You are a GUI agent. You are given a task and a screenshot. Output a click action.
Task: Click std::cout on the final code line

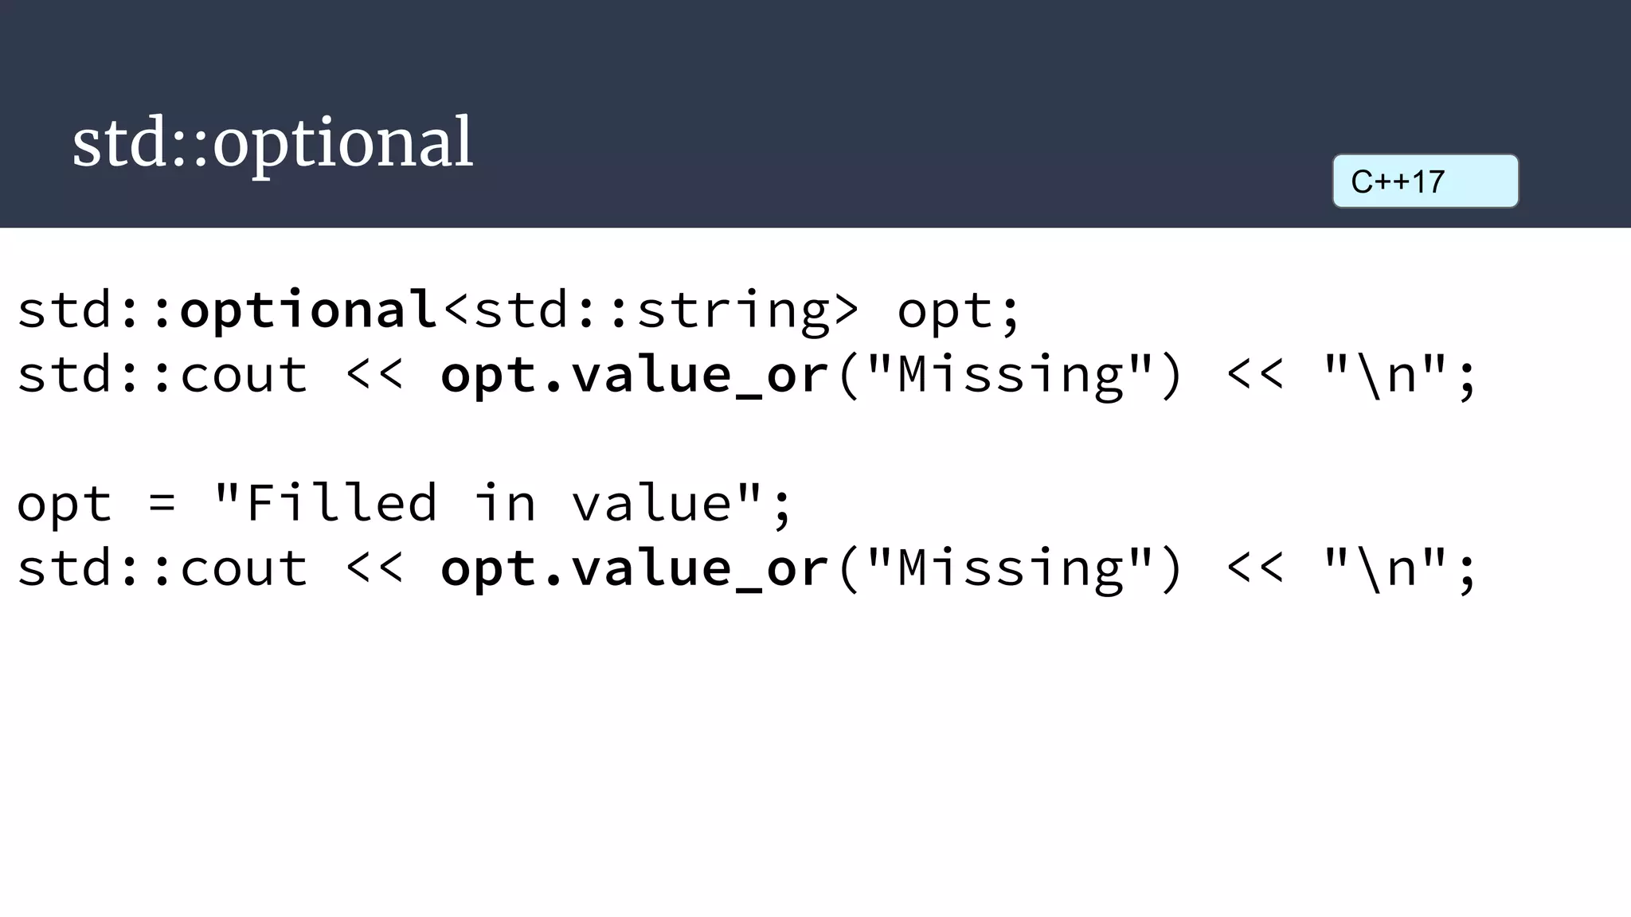pyautogui.click(x=162, y=568)
